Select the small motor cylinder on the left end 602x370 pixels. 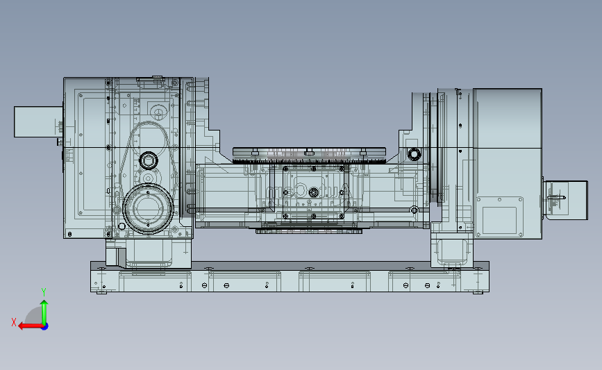tap(38, 121)
